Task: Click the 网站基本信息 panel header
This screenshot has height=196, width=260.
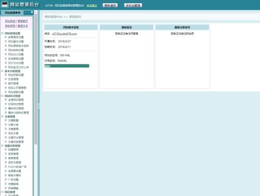Action: click(71, 27)
